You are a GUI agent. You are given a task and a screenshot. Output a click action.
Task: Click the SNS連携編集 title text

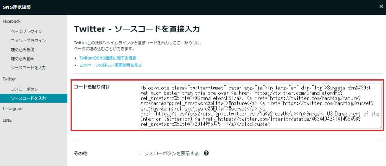[17, 7]
